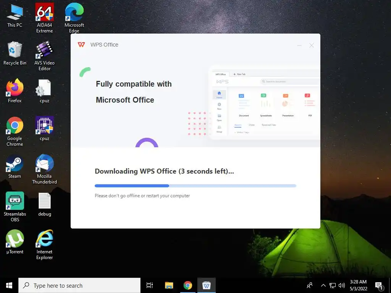
Task: Open the People icon in system tray
Action: point(310,285)
